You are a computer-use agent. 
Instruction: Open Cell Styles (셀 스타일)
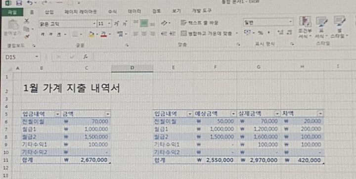(x=339, y=27)
